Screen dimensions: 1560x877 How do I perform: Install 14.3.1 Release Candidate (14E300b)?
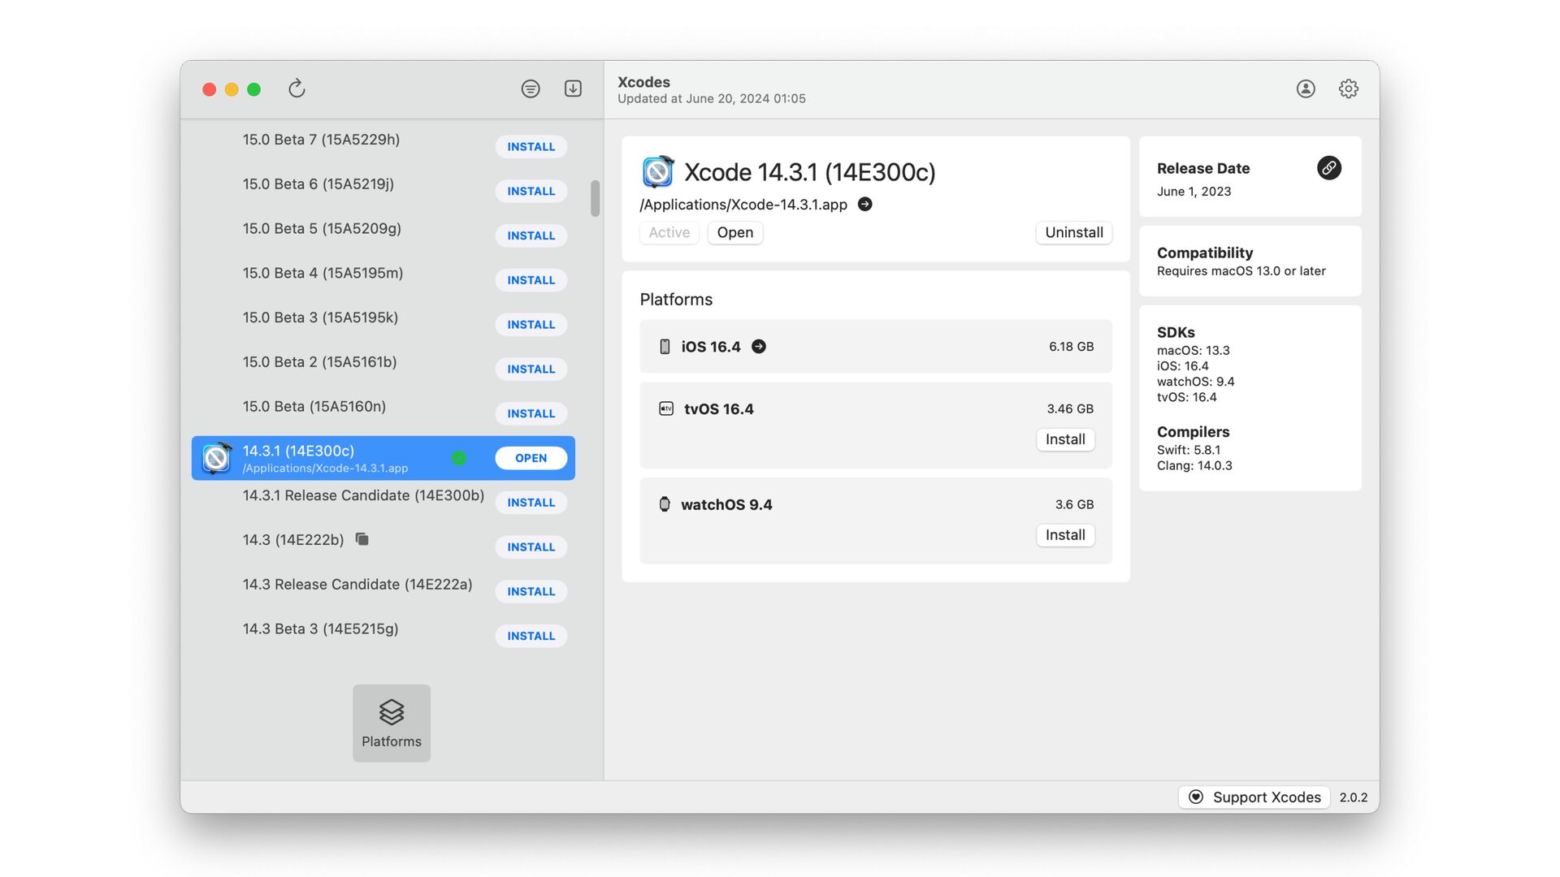click(531, 503)
